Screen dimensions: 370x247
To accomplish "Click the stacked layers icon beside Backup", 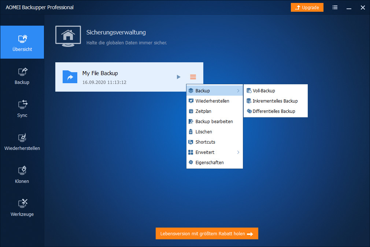I will (x=191, y=91).
